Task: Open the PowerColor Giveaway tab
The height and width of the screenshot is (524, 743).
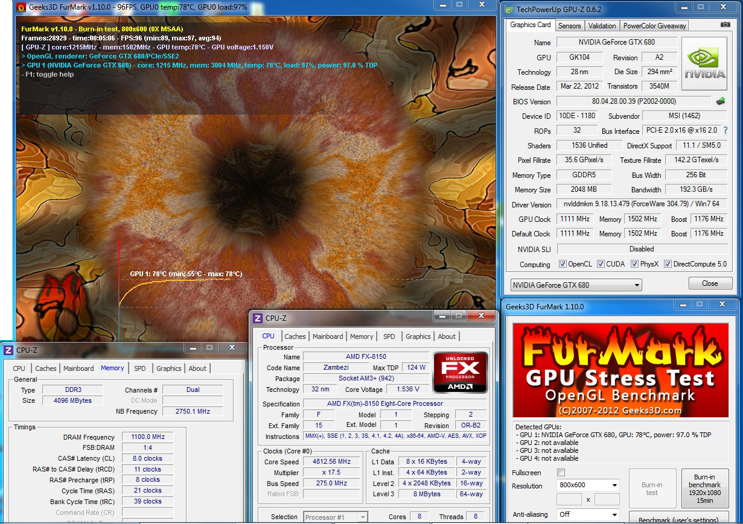Action: [654, 26]
